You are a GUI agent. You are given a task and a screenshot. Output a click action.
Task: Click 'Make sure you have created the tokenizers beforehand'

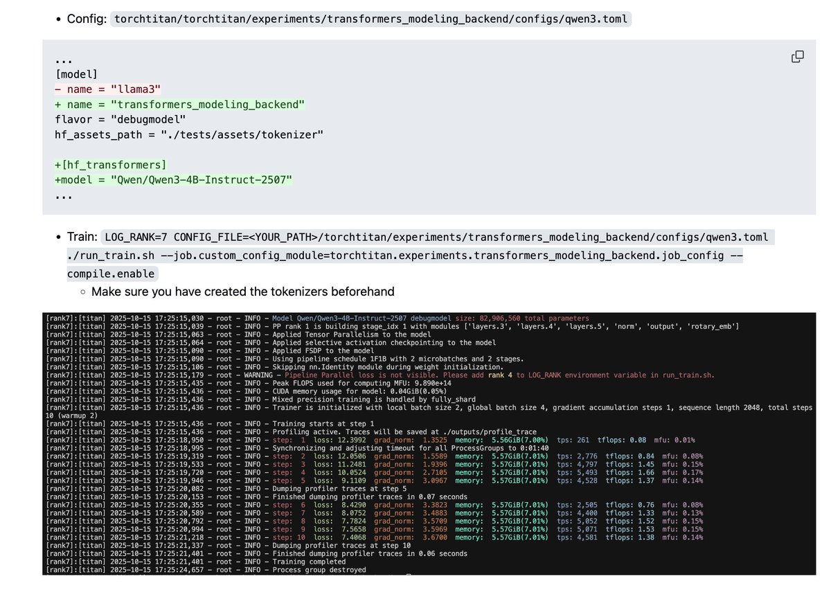click(243, 292)
